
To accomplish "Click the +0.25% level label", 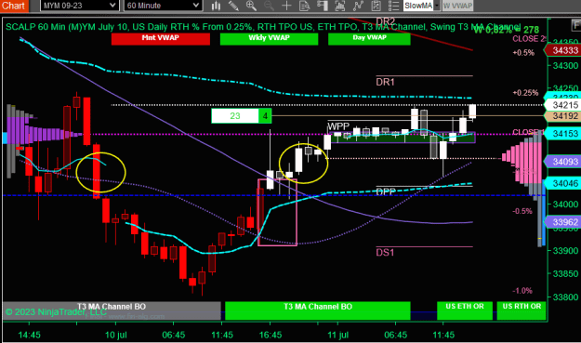I will click(x=525, y=93).
